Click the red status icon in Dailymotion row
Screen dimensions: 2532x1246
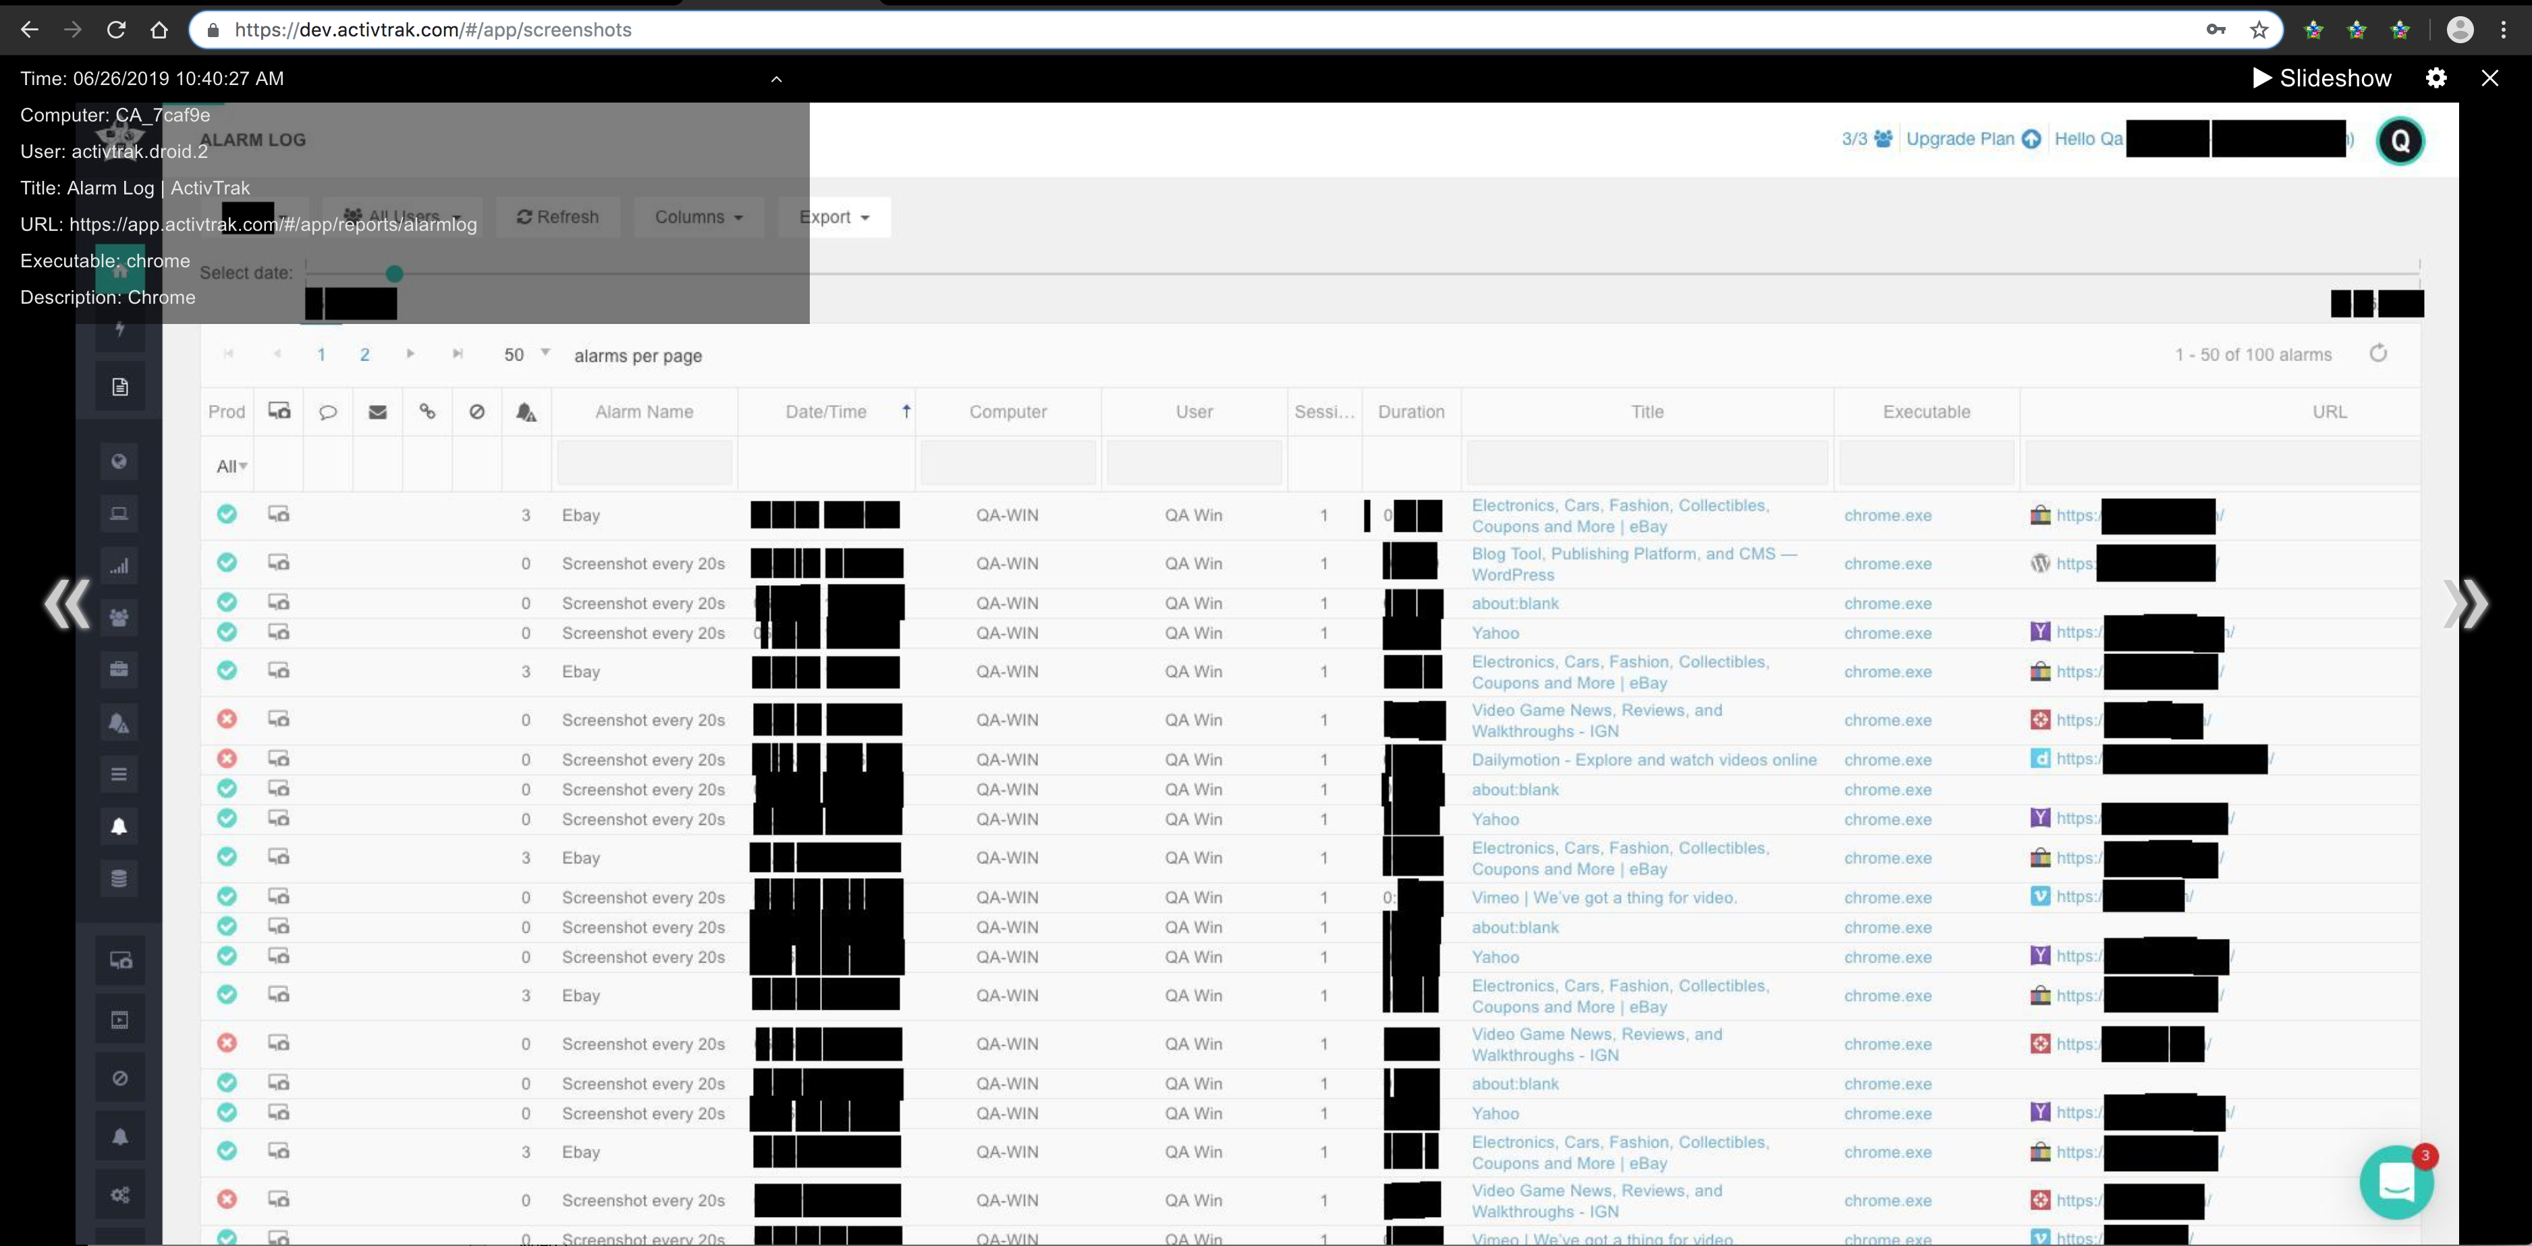tap(227, 758)
